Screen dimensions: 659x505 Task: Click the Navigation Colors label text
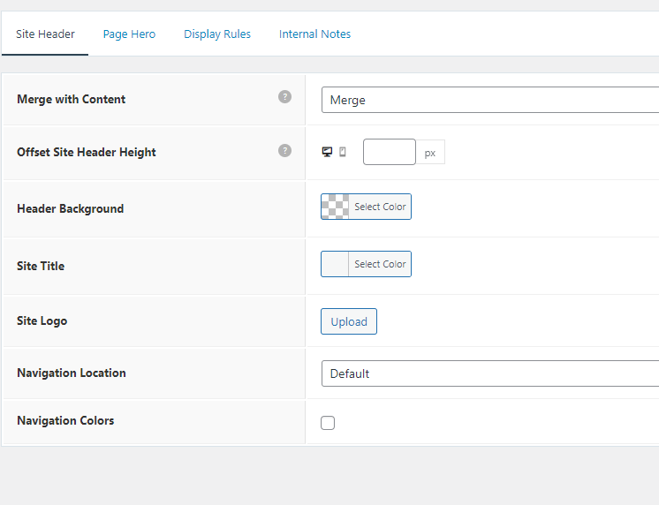tap(65, 420)
